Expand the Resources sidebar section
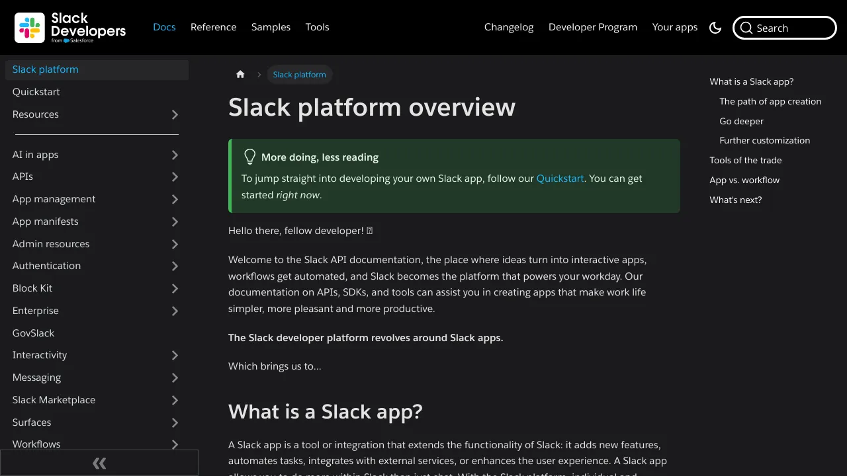Image resolution: width=847 pixels, height=476 pixels. 175,115
